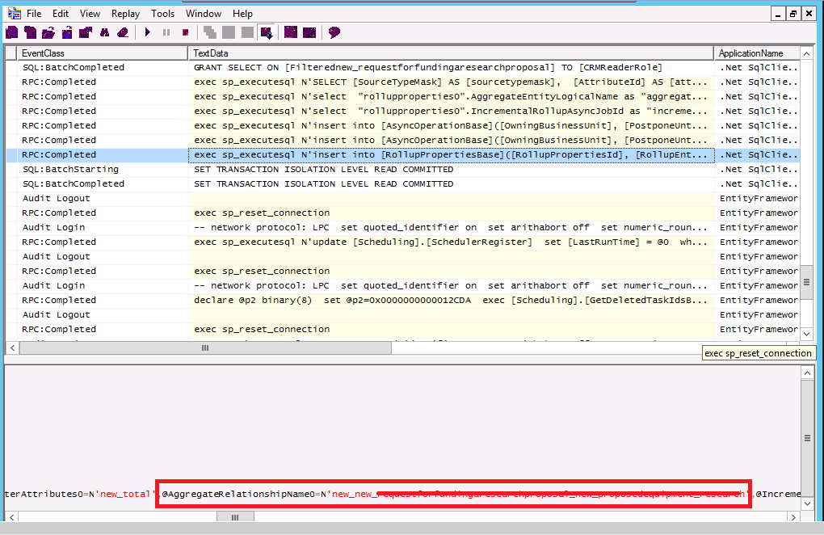
Task: Open the Tools menu
Action: (x=162, y=13)
